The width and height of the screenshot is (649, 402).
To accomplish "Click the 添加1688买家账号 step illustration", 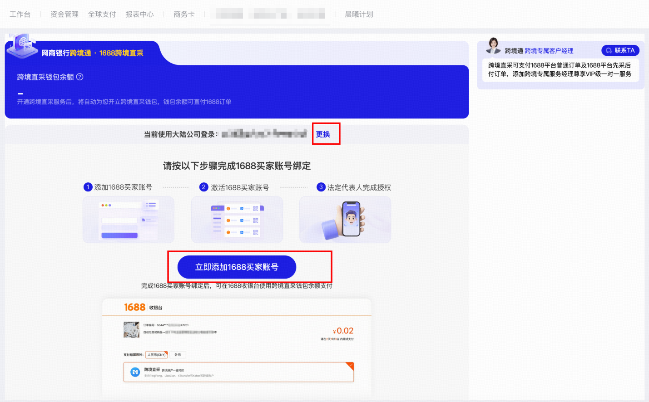I will [129, 220].
